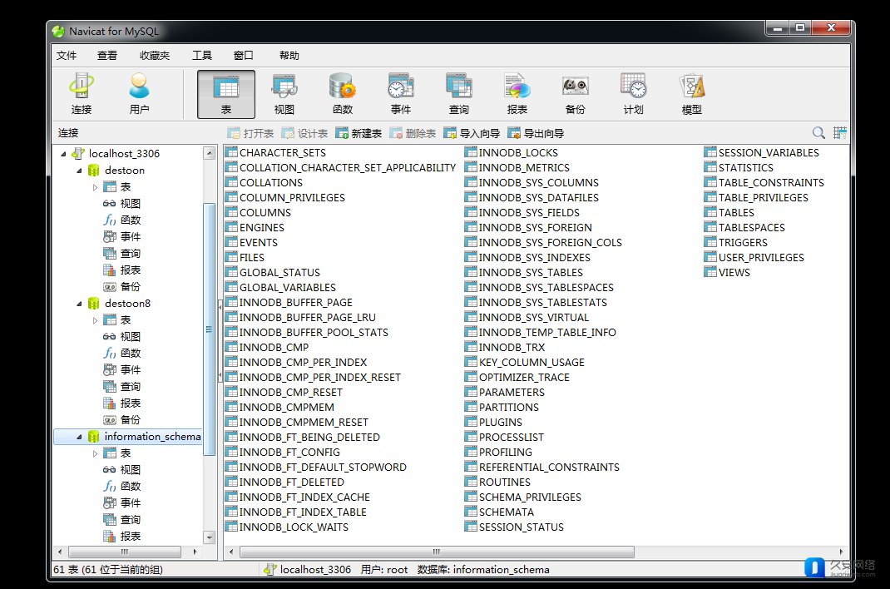Select the 备份 icon under destoon
Screen dimensions: 890x589
(110, 286)
